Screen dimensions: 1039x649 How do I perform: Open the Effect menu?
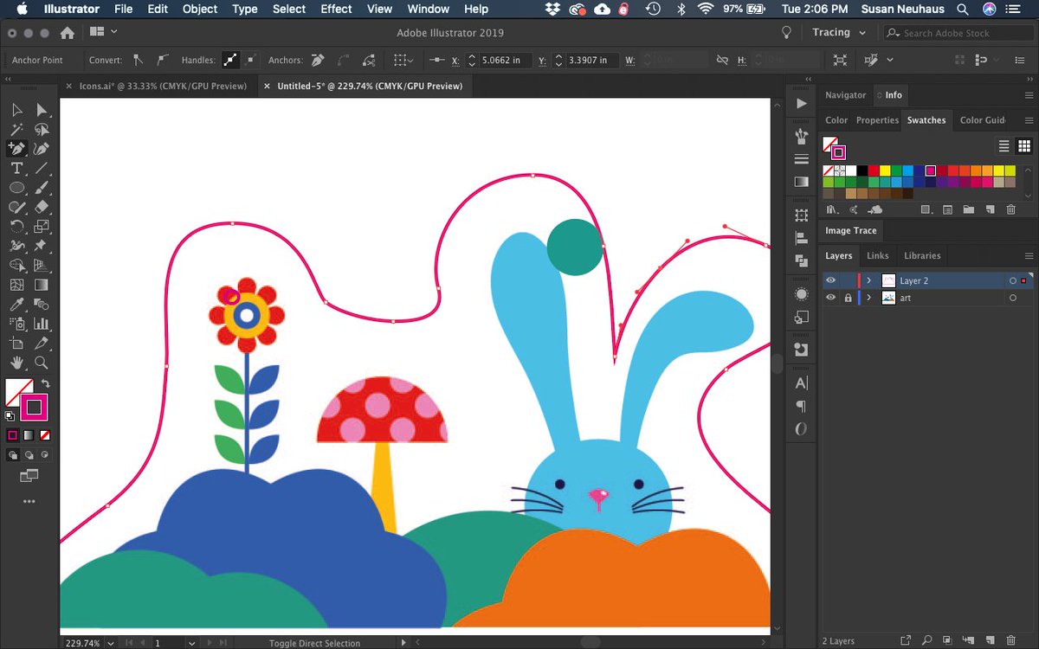(x=336, y=9)
